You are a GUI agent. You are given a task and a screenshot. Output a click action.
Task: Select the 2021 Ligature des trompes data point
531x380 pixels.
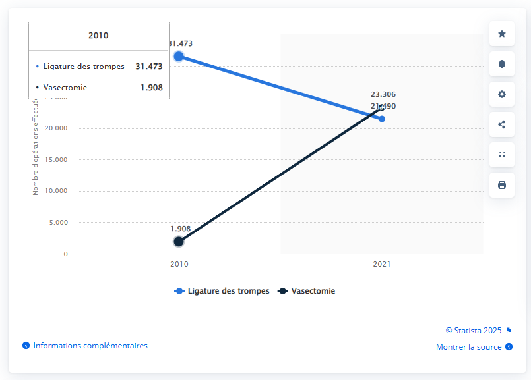(382, 119)
